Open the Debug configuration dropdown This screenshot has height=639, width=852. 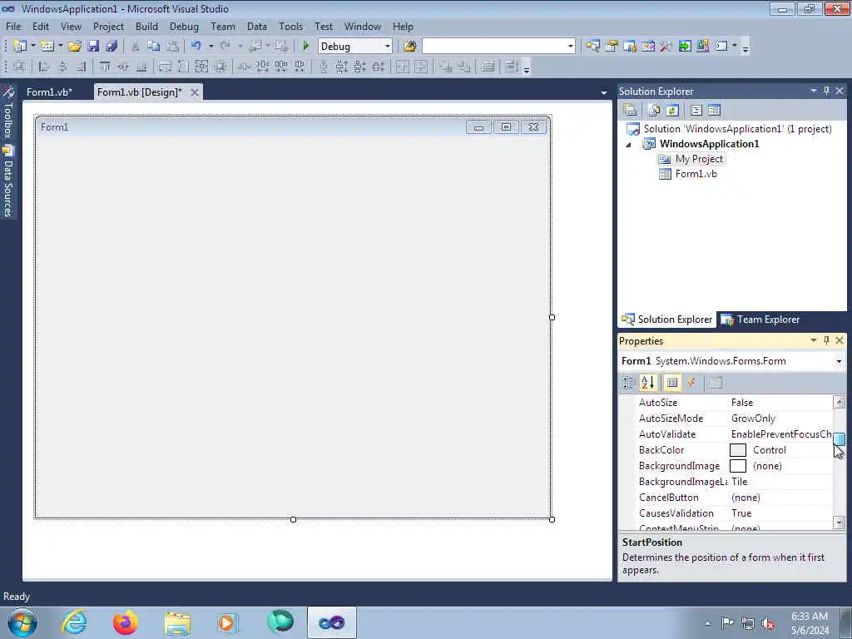(x=388, y=47)
